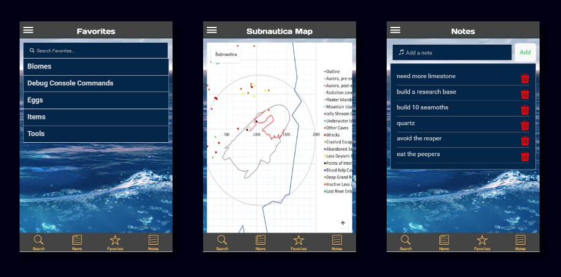Tap News icon in Map screen bottom bar
The image size is (561, 277).
(261, 240)
